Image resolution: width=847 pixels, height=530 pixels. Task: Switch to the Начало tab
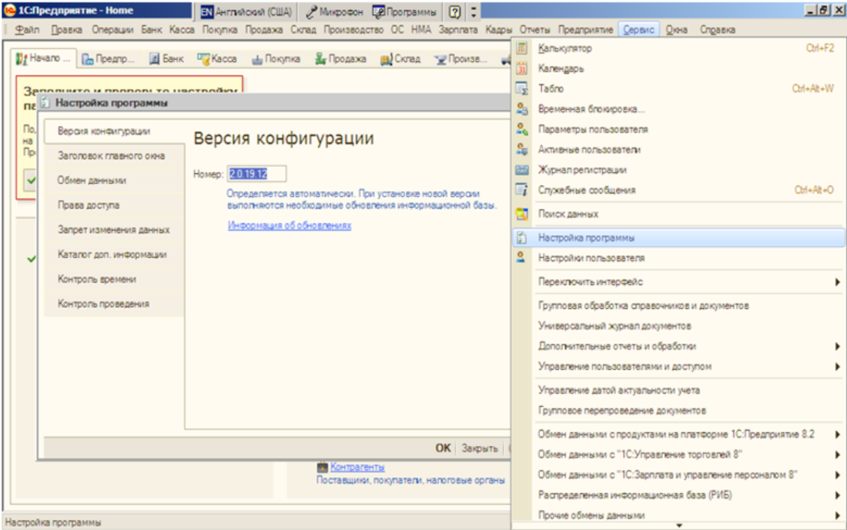[x=43, y=59]
